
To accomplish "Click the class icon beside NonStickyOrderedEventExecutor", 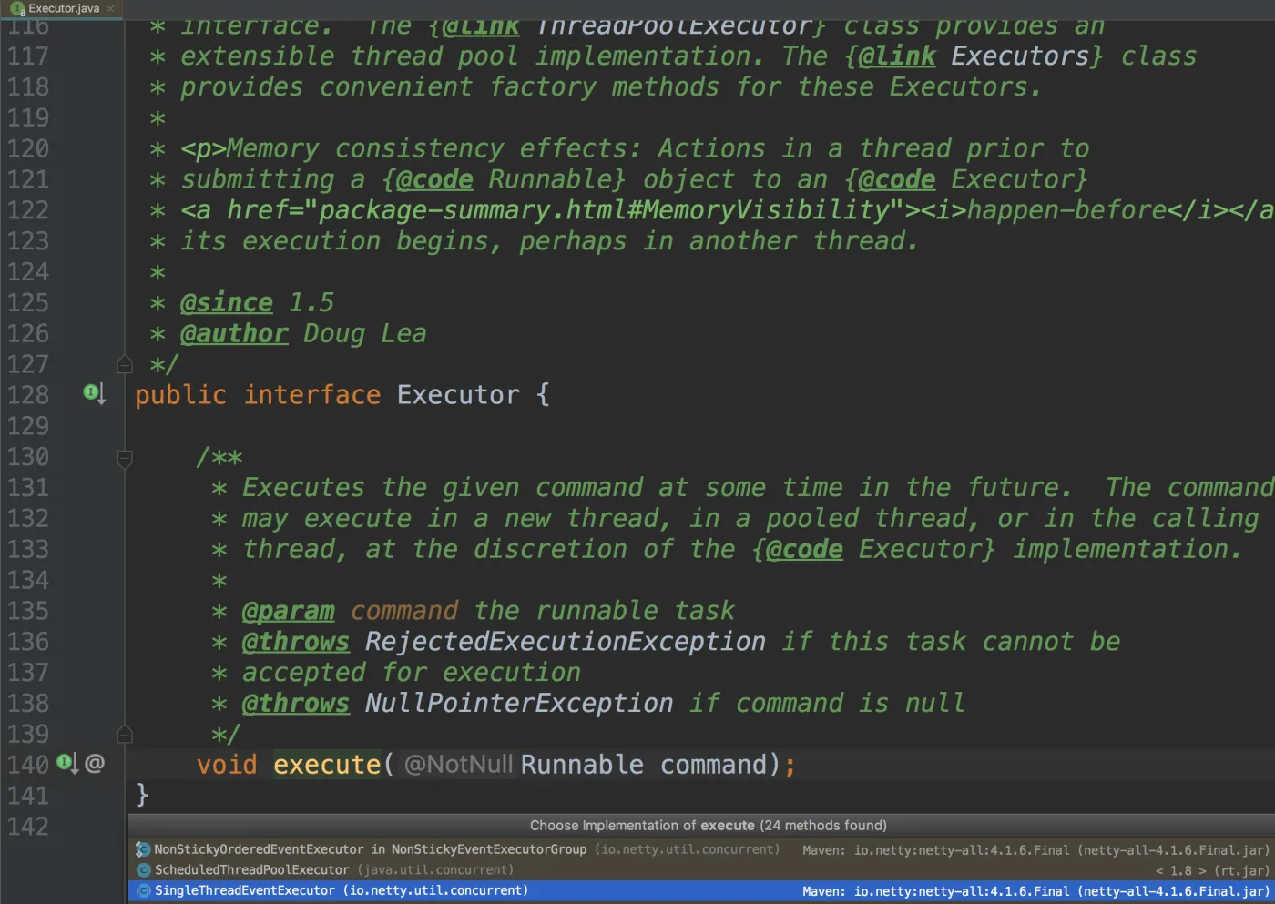I will point(143,849).
